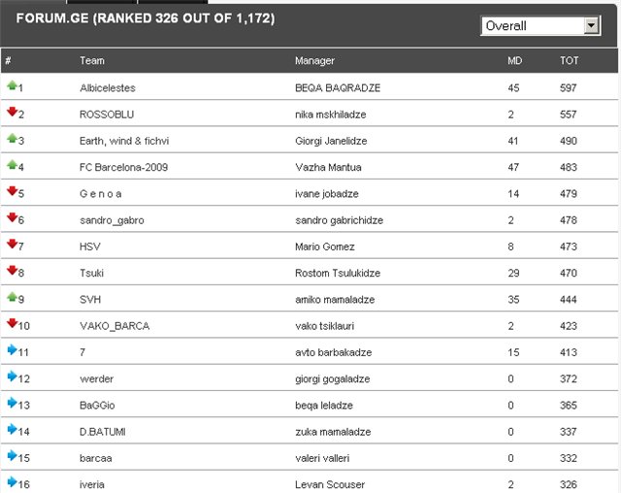Click the green up arrow beside Albicelestes
621x493 pixels.
coord(12,85)
